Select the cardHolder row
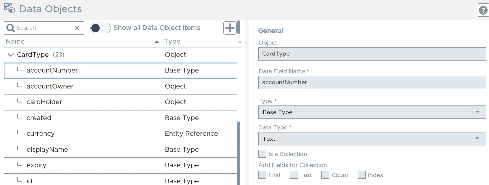 [x=120, y=102]
